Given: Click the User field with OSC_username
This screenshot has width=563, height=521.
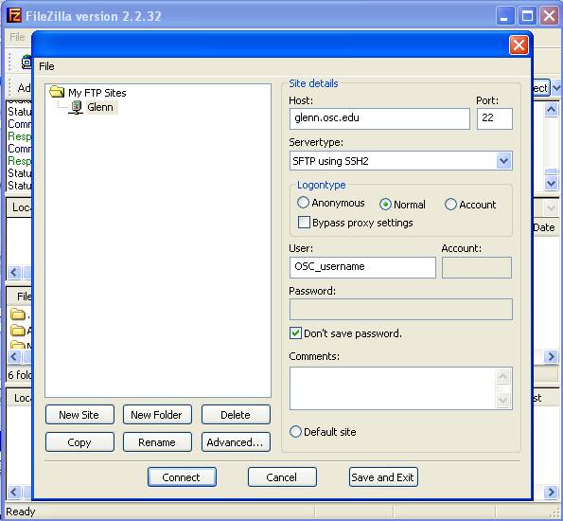Looking at the screenshot, I should pyautogui.click(x=362, y=267).
